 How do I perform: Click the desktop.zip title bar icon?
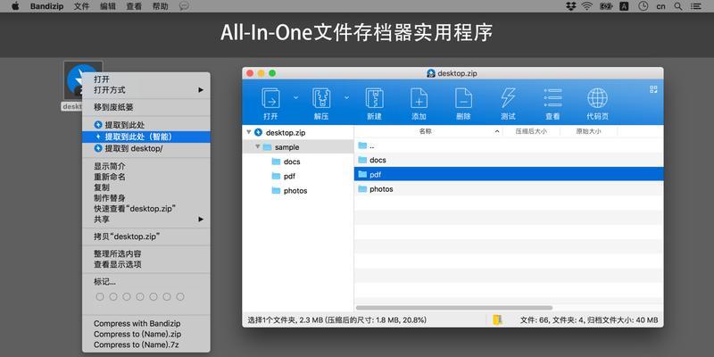tap(431, 73)
